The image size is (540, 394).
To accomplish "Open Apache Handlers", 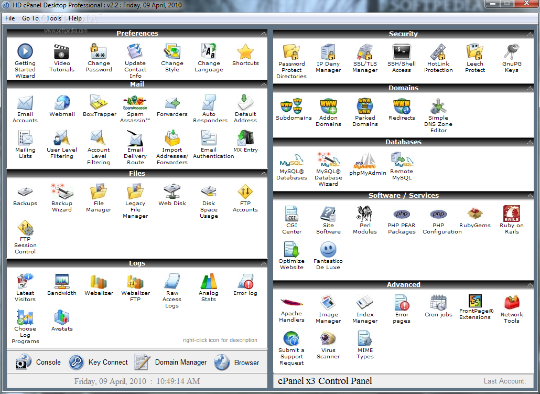I will point(291,302).
